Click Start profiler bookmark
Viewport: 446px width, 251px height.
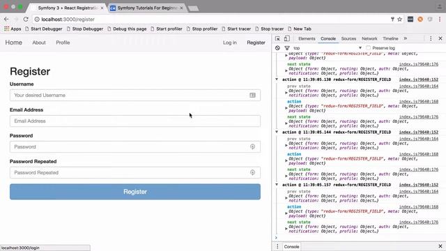167,29
